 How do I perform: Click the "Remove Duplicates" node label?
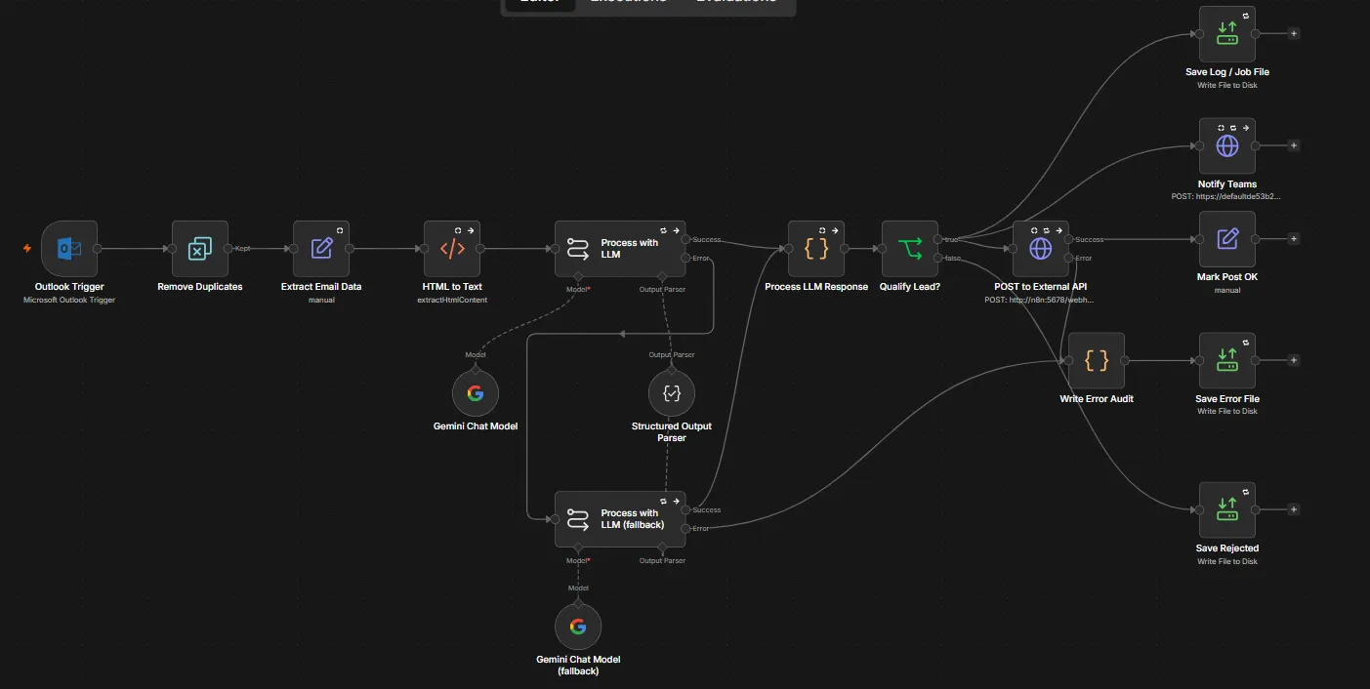199,287
